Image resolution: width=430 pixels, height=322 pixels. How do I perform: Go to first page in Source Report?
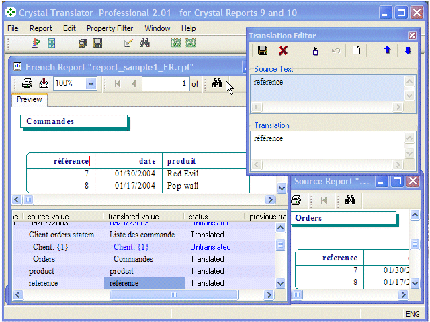324,200
